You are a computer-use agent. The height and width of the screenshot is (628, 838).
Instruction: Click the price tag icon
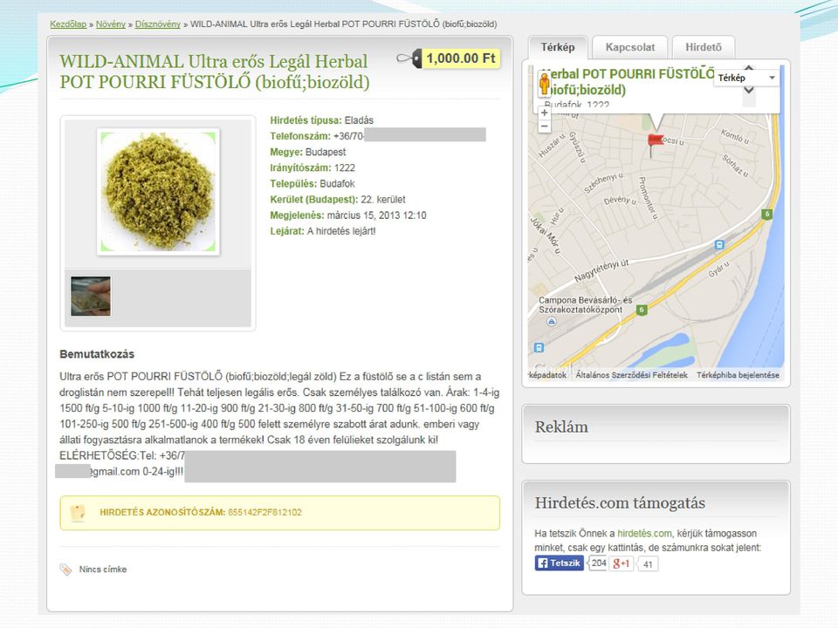(409, 58)
